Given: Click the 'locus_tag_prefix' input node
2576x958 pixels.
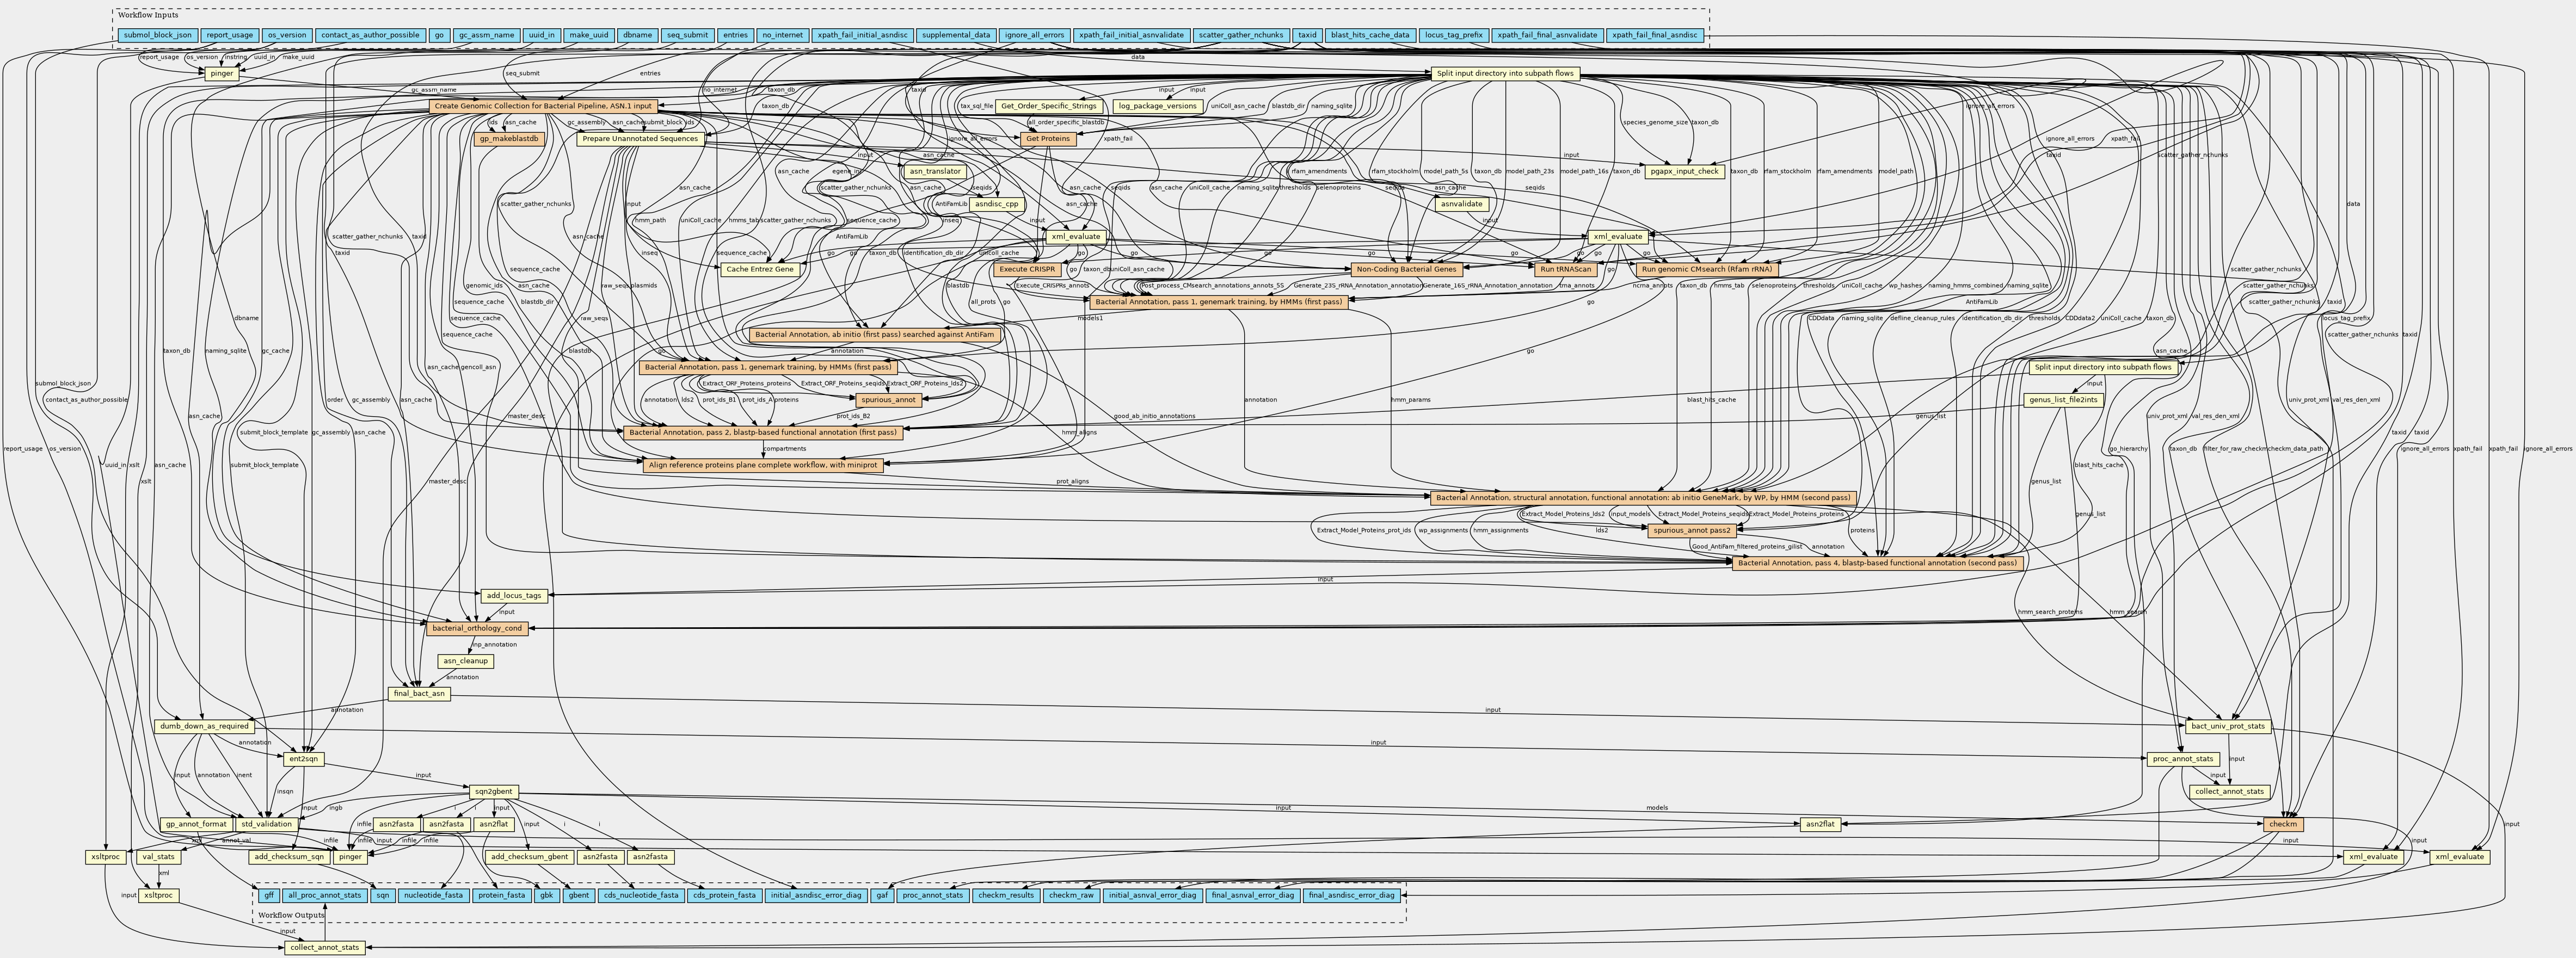Looking at the screenshot, I should (1453, 35).
